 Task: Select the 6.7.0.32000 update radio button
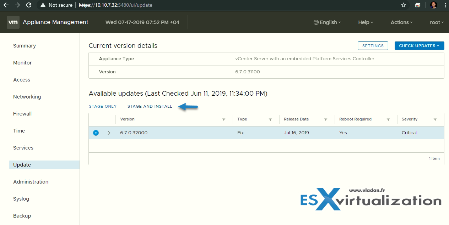pos(96,133)
